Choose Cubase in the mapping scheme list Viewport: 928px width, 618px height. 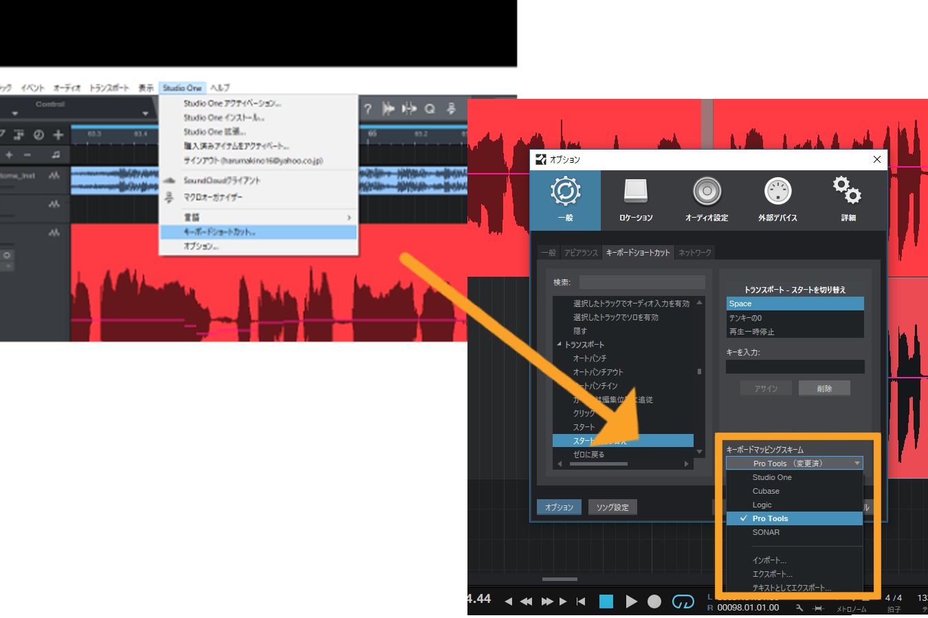[795, 491]
